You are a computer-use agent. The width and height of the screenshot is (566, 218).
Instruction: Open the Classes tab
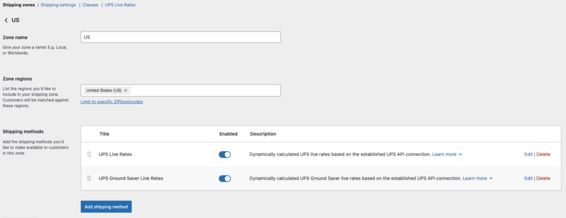pos(90,5)
